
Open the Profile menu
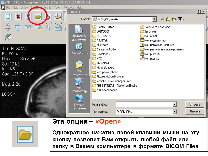pyautogui.click(x=48, y=8)
